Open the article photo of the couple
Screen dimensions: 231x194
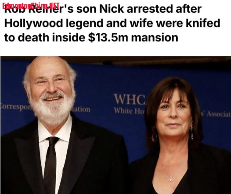(115, 125)
